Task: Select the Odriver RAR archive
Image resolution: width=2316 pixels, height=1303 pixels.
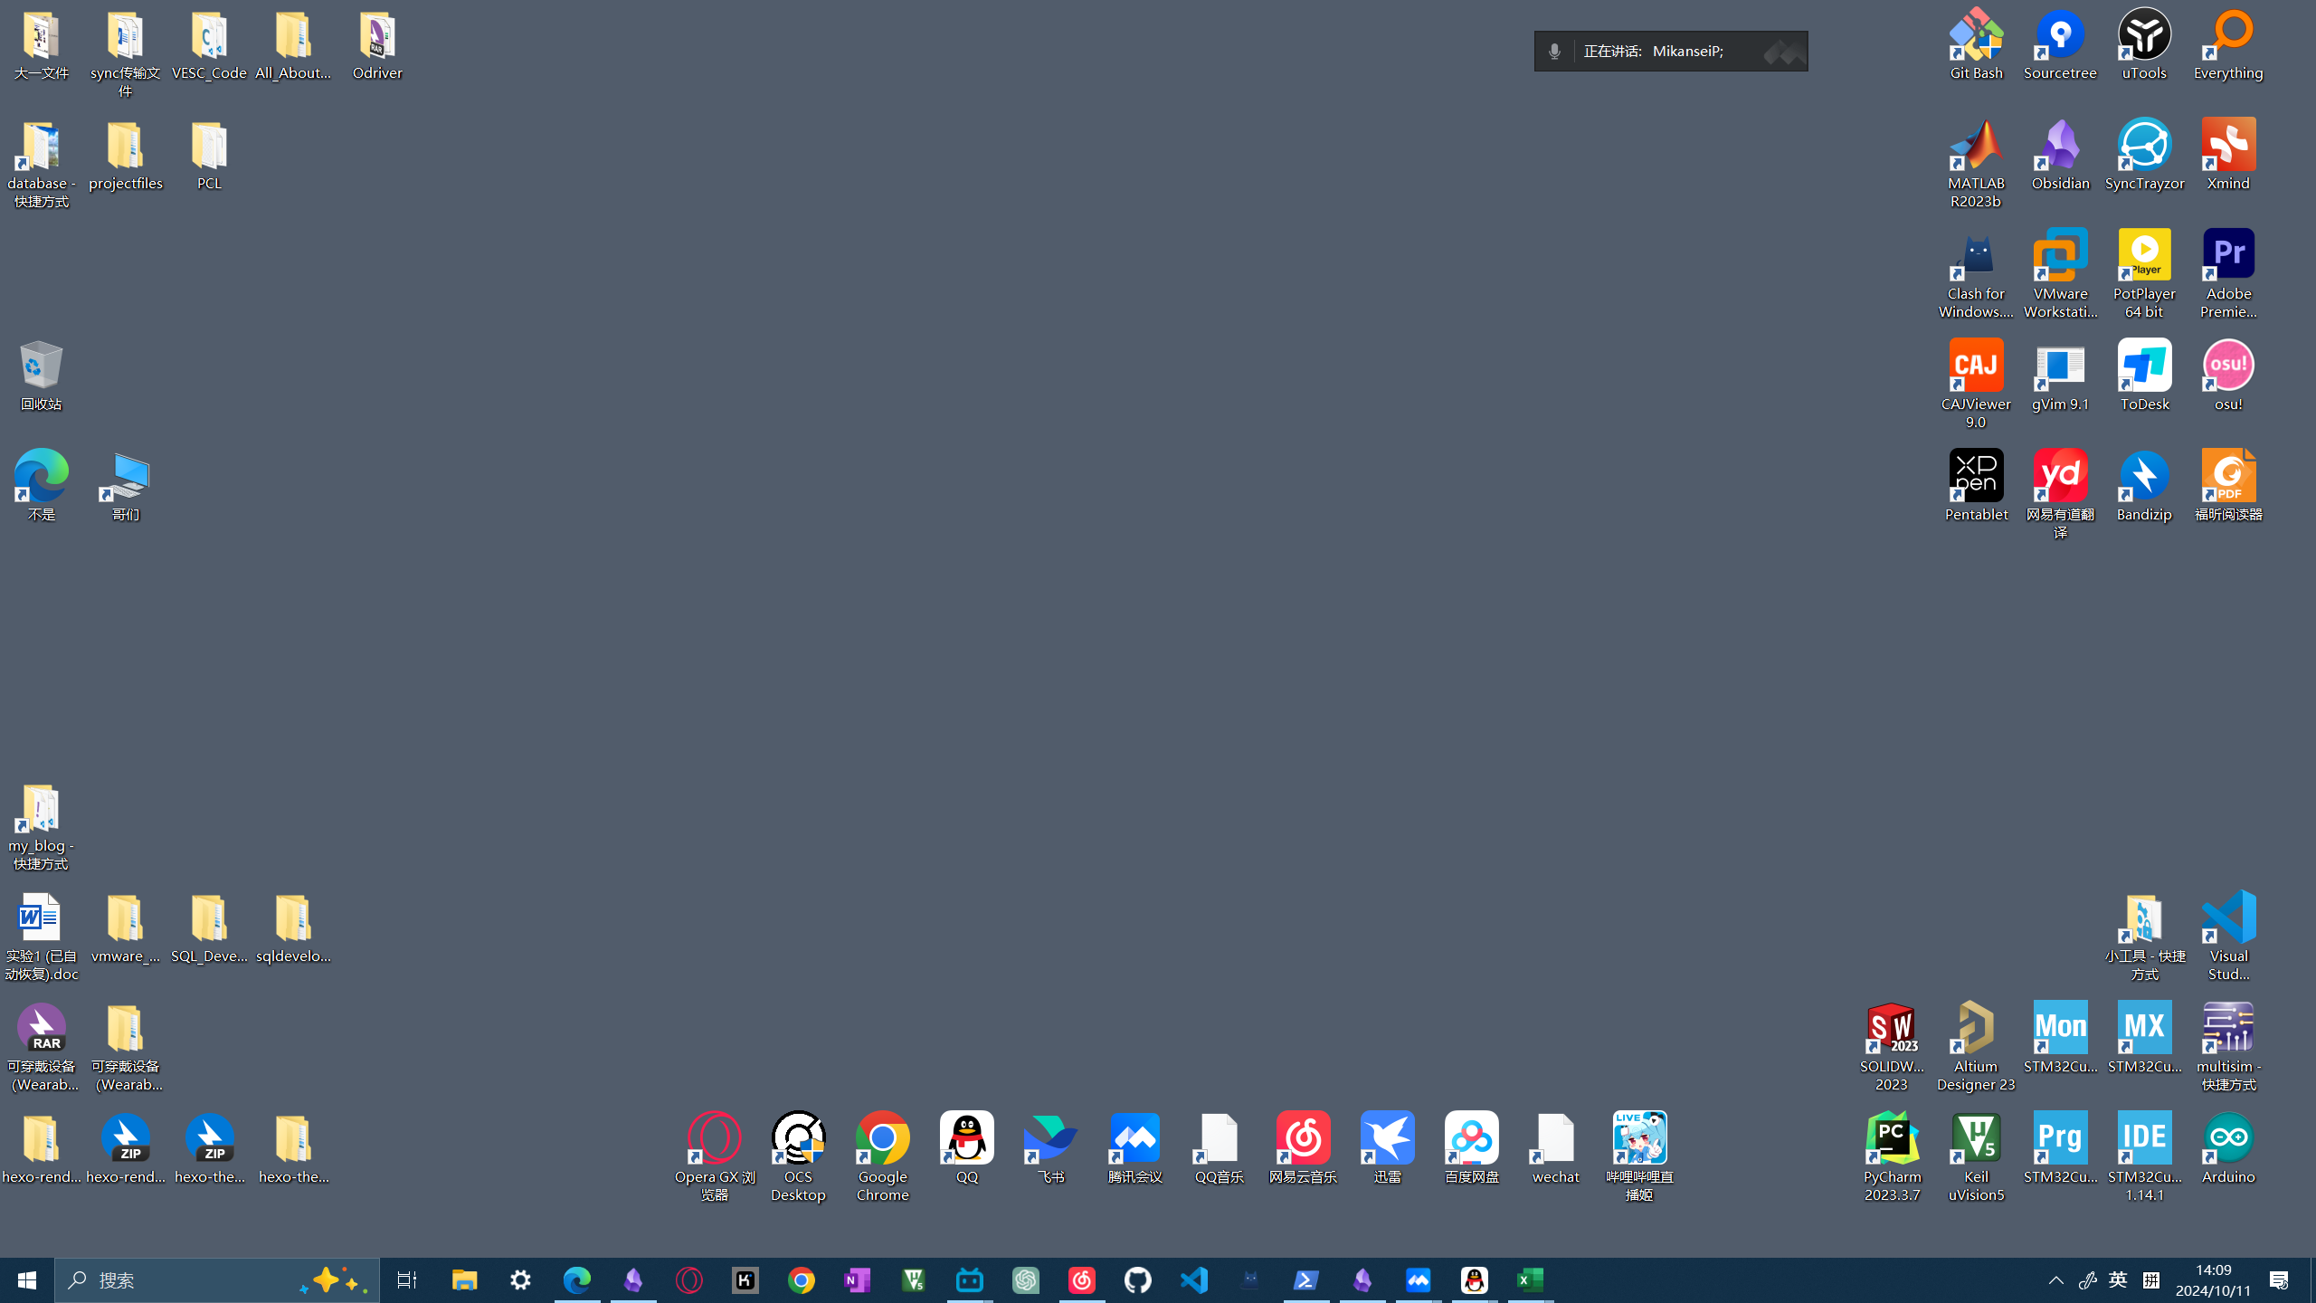Action: coord(377,44)
